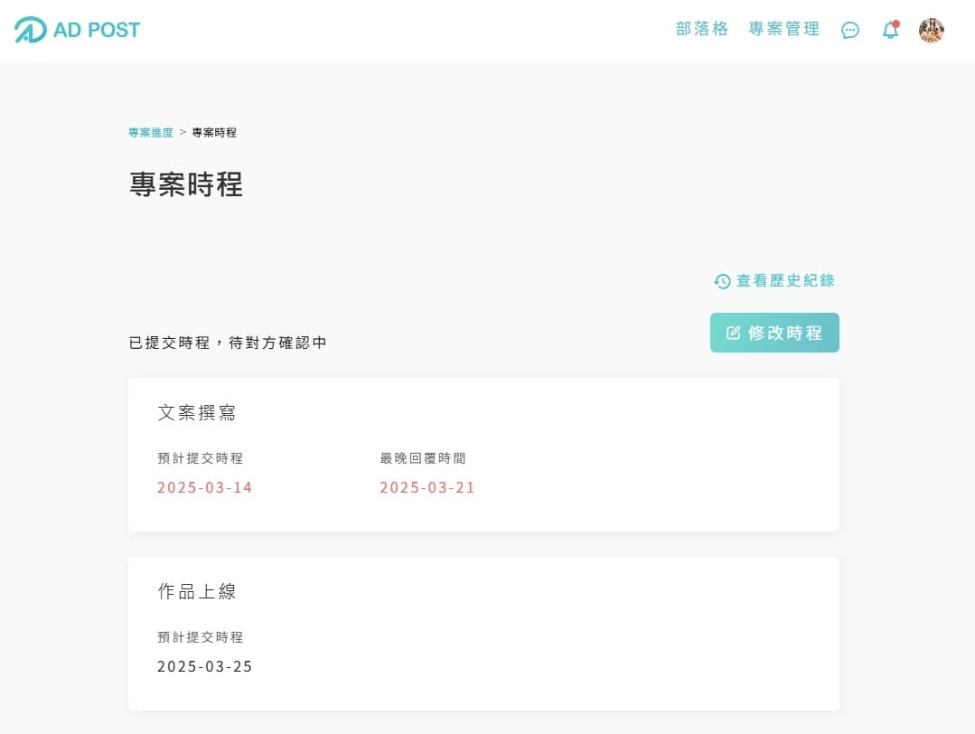Navigate back via 專案進度 breadcrumb
The height and width of the screenshot is (734, 975).
(151, 133)
